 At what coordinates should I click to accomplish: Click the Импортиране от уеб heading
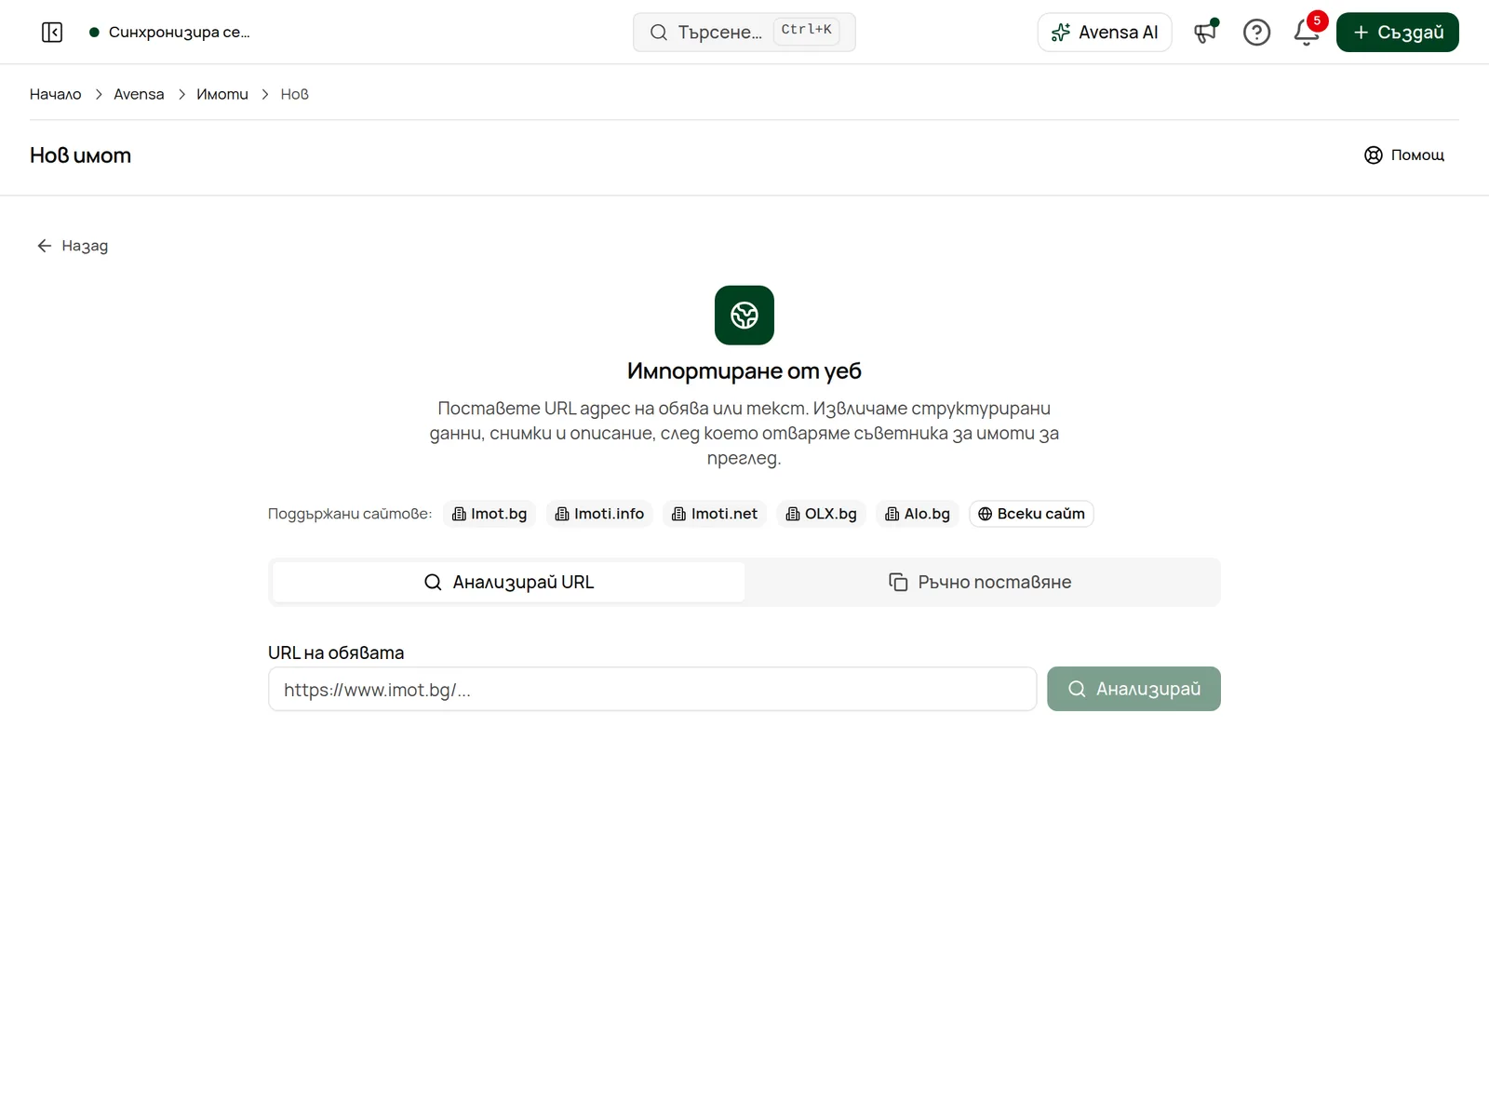click(744, 371)
